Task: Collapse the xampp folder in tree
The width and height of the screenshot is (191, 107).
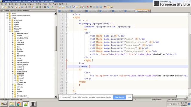Action: click(7, 18)
